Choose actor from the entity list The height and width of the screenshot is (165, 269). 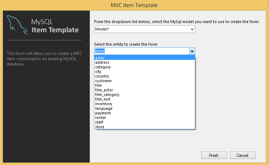144,58
